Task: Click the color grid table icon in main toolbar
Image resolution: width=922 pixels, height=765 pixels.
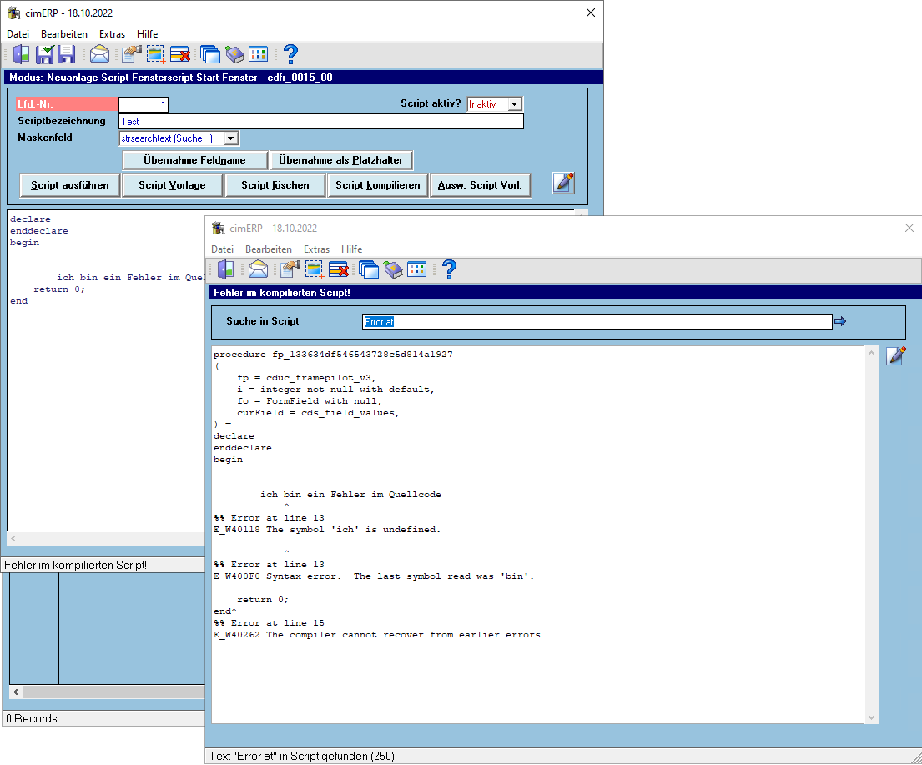Action: [x=258, y=54]
